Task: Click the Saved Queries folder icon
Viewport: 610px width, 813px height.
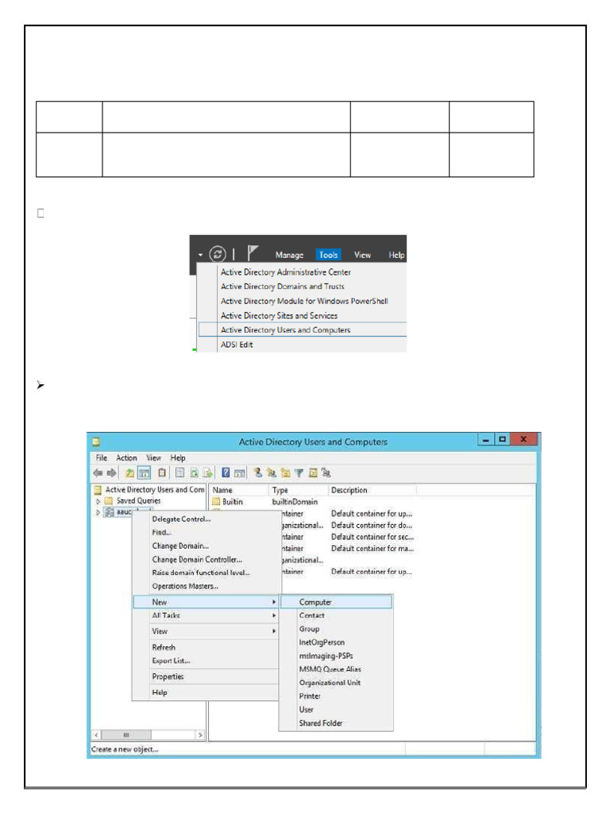Action: 109,501
